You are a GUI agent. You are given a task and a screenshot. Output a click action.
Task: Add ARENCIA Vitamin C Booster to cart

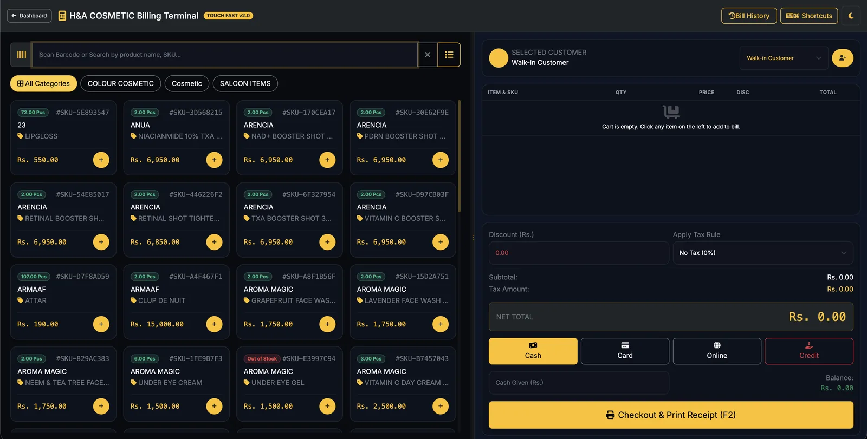441,242
